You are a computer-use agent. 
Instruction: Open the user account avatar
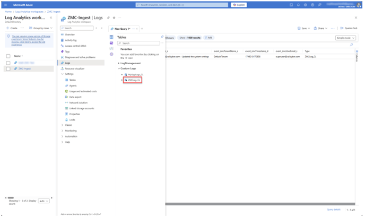click(359, 5)
